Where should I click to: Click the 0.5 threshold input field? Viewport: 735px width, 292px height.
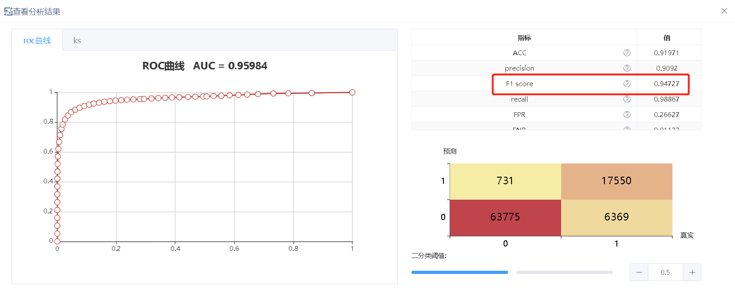point(666,272)
